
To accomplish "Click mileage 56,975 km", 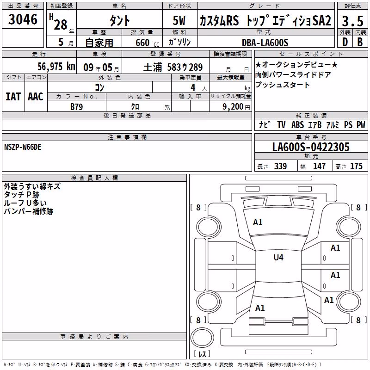I will coord(56,66).
